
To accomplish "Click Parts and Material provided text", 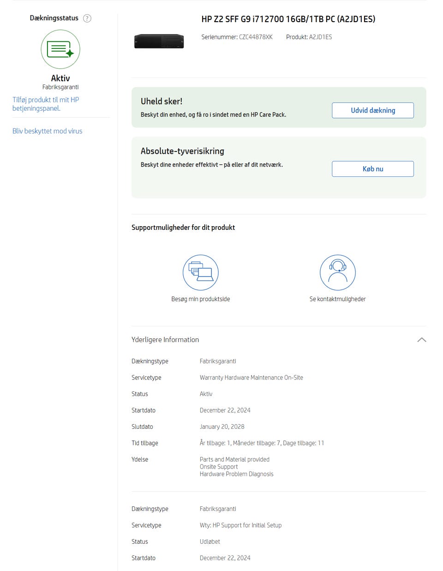I will click(234, 459).
